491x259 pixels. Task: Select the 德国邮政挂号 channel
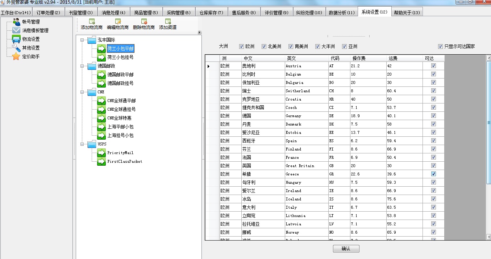[120, 83]
